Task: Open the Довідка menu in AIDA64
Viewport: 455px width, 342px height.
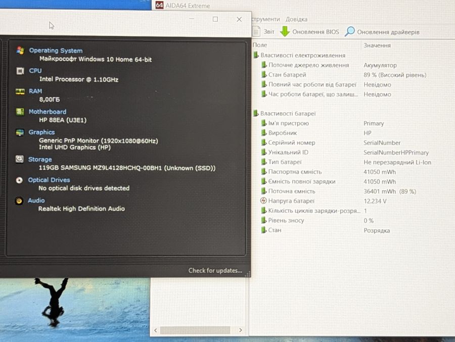Action: [x=296, y=19]
